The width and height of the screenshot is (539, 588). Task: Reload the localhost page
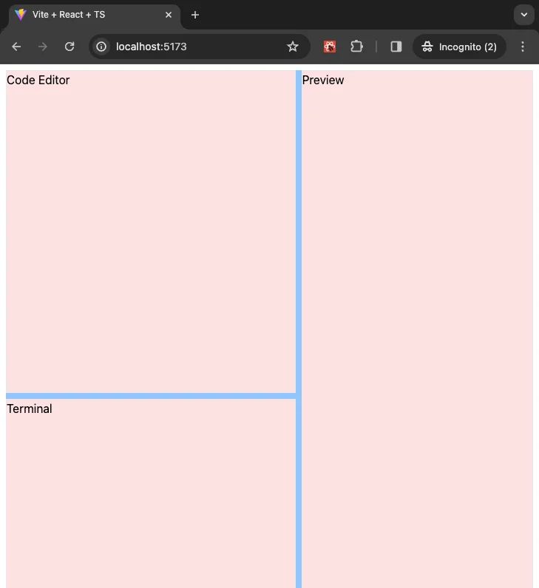[70, 47]
